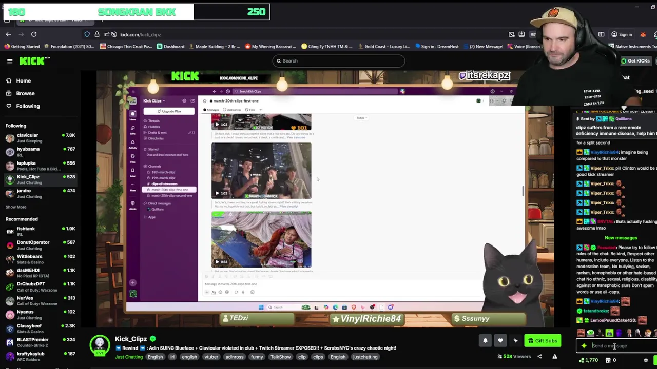This screenshot has width=657, height=369.
Task: Open clavicular channel in Following list
Action: 40,138
